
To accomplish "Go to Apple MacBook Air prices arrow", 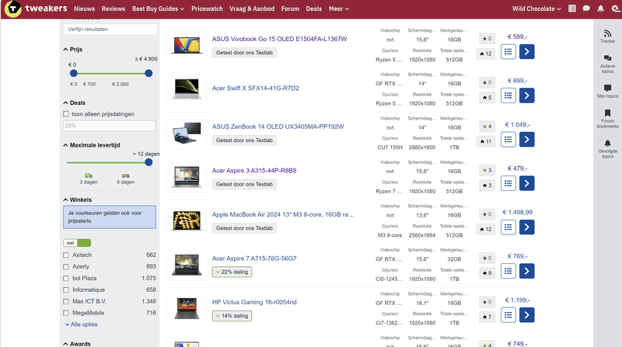I will pyautogui.click(x=526, y=227).
